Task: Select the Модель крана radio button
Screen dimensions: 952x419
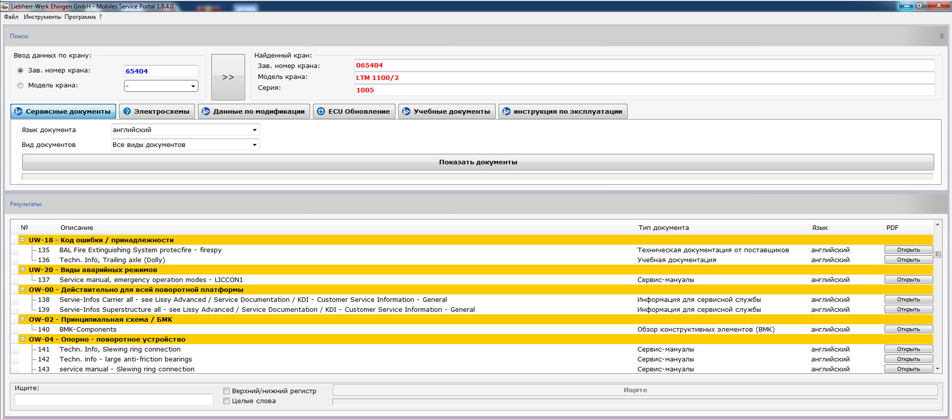Action: tap(20, 86)
